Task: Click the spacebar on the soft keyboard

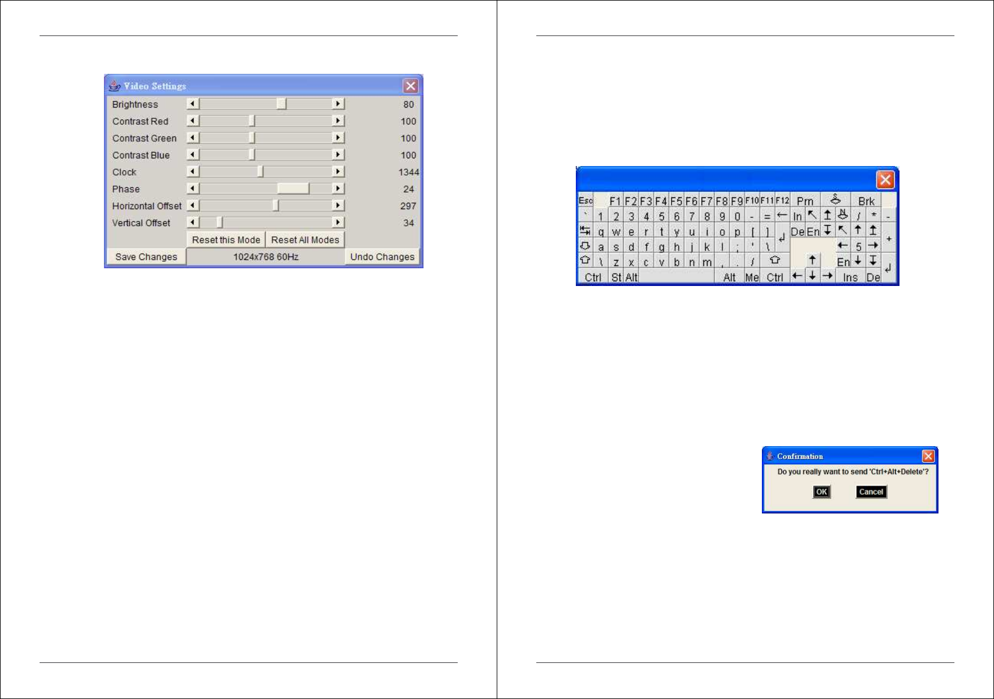Action: click(676, 277)
